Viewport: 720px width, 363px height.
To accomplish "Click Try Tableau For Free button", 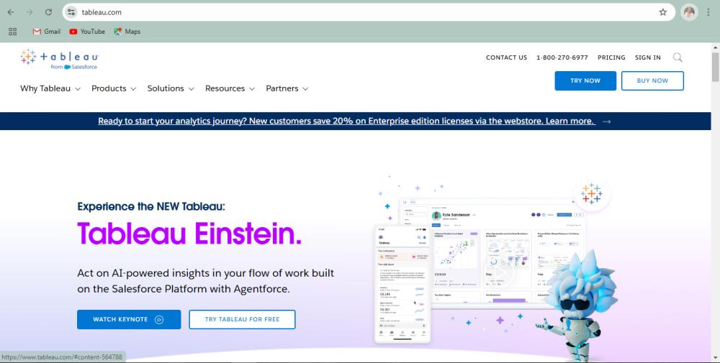I will (242, 319).
